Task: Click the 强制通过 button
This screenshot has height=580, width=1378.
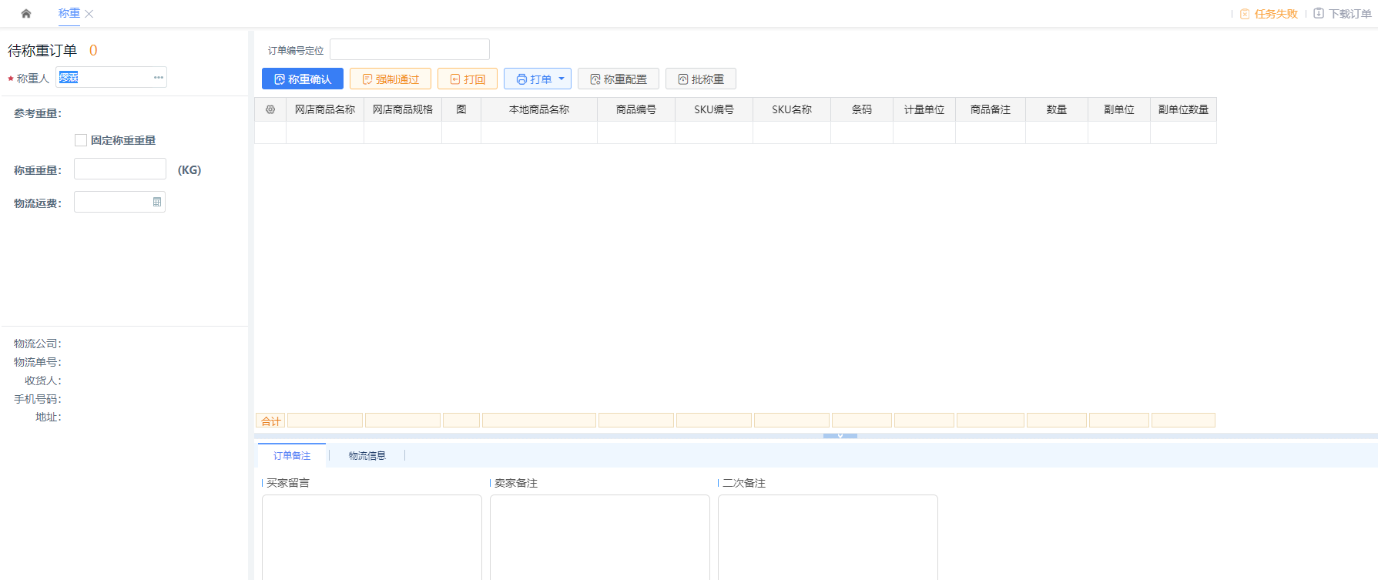Action: [391, 79]
